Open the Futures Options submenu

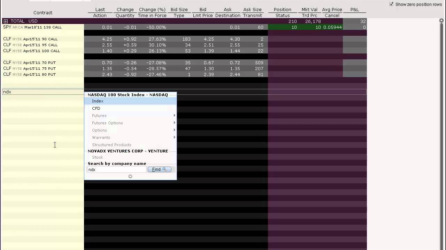point(130,123)
